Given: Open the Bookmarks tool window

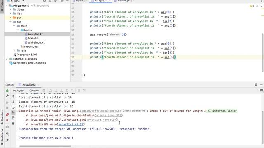Looking at the screenshot, I should (2, 137).
